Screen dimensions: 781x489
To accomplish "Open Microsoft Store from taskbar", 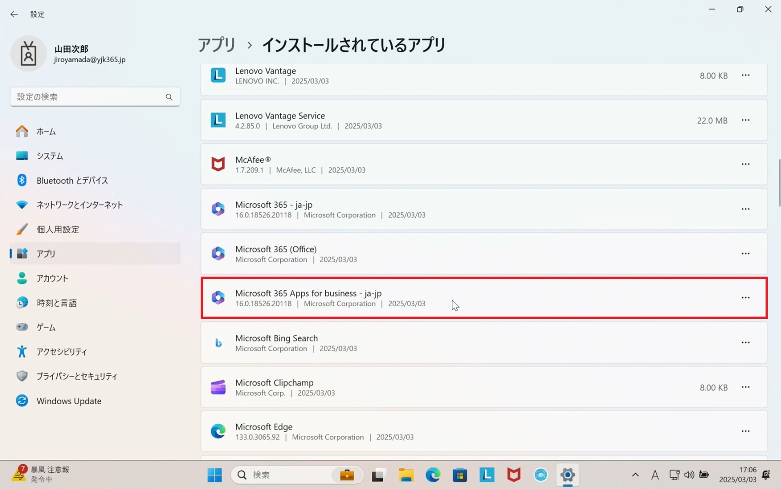I will point(460,475).
